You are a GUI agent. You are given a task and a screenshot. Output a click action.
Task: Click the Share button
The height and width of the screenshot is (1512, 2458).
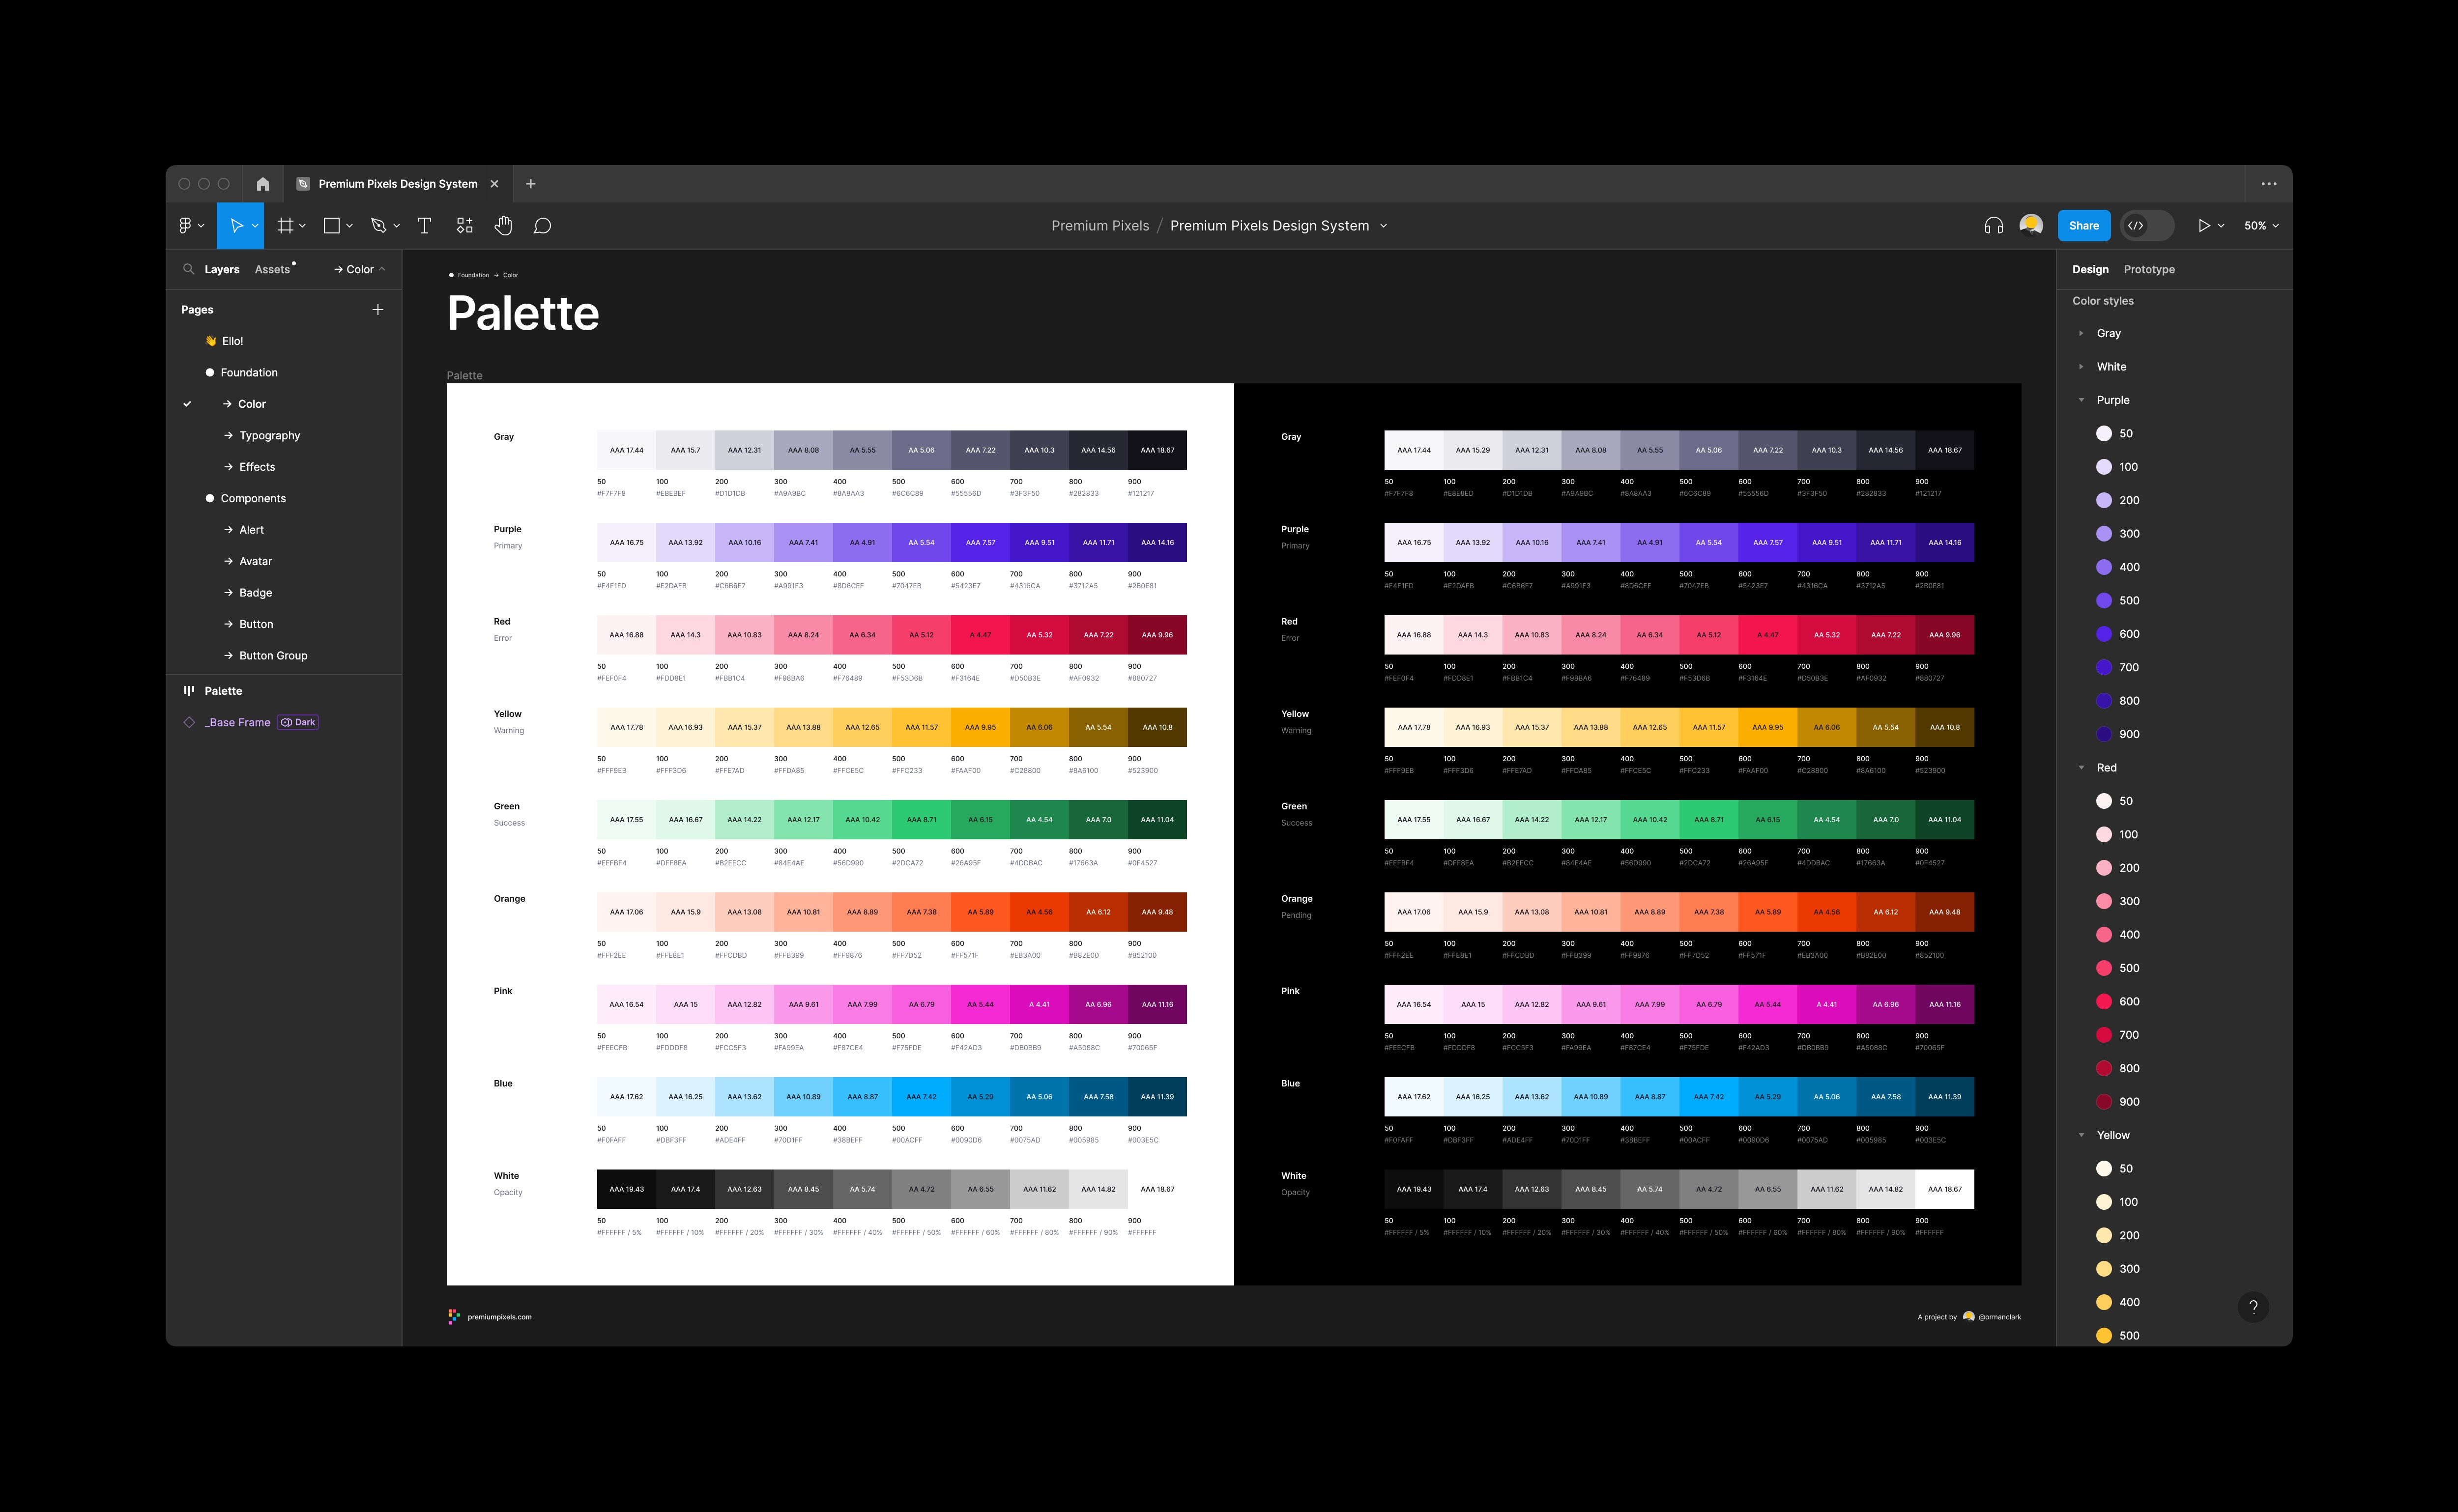(2085, 225)
